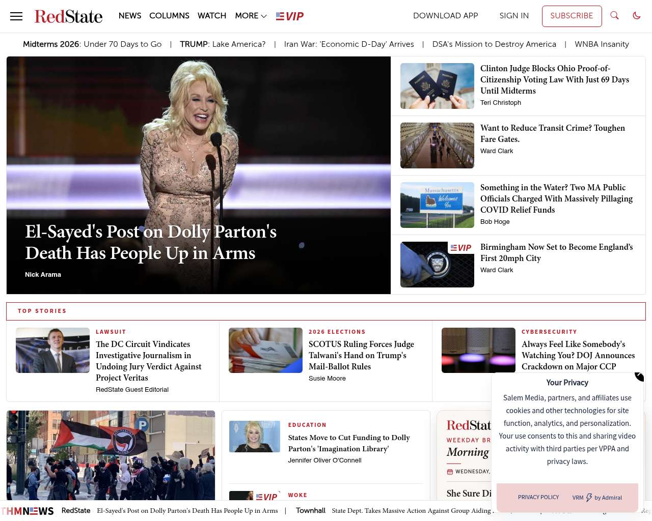Click the 2026 ELECTIONS category tag
652x521 pixels.
coord(337,332)
